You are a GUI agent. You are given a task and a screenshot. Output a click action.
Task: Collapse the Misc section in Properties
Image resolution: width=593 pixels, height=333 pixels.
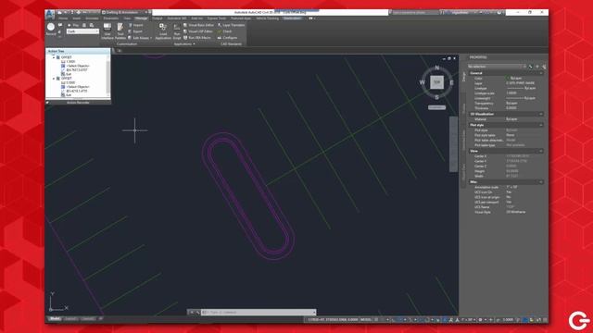pyautogui.click(x=541, y=182)
